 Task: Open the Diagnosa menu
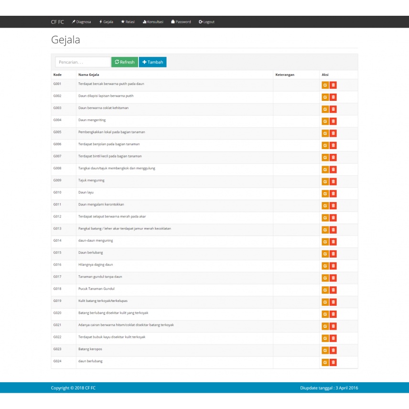81,22
